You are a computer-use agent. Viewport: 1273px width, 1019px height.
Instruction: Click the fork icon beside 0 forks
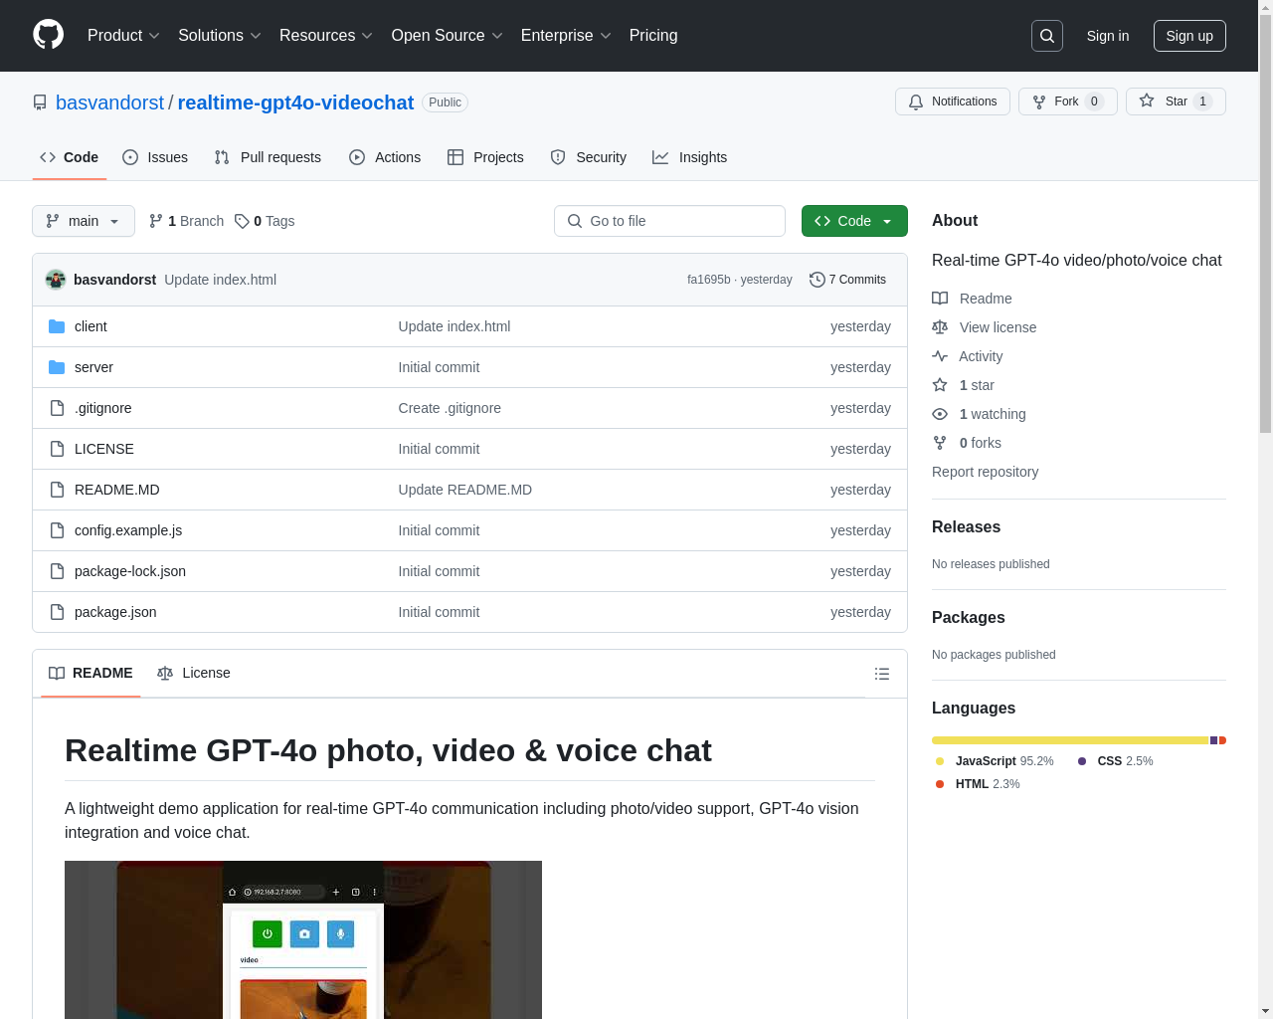coord(940,443)
